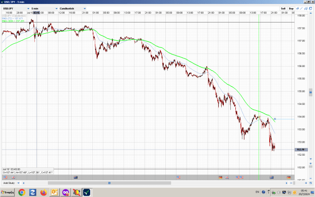Click the highlighted 03:45 time label
Viewport: 315px width, 197px height.
click(x=37, y=13)
